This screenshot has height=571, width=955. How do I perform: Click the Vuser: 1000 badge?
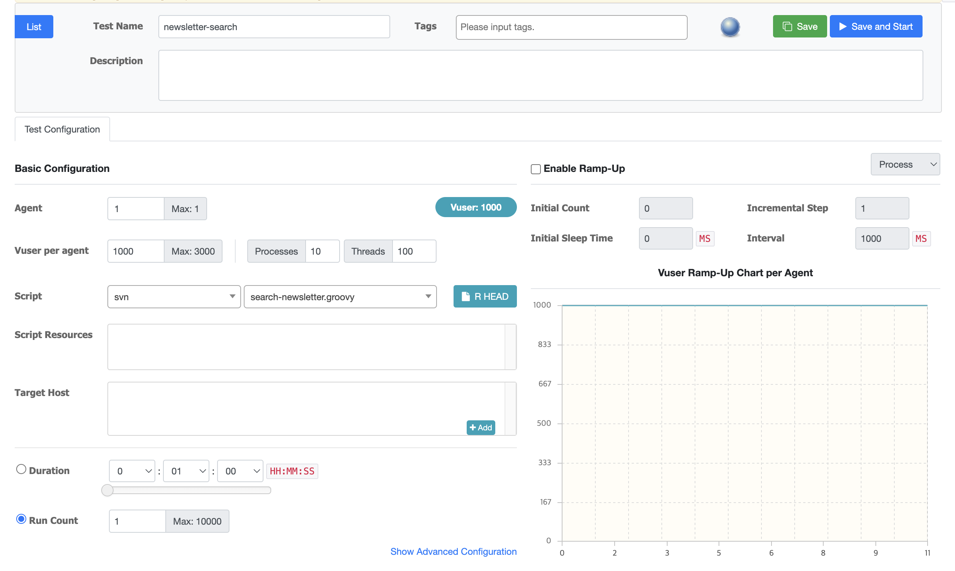click(476, 207)
